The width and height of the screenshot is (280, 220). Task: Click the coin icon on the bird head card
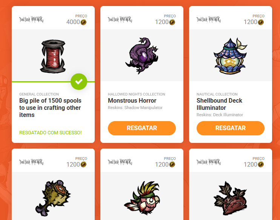172,164
